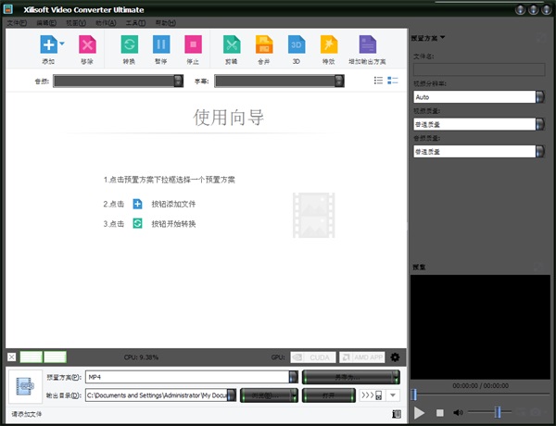Image resolution: width=556 pixels, height=426 pixels.
Task: Switch to the simple list view icon
Action: [x=378, y=81]
